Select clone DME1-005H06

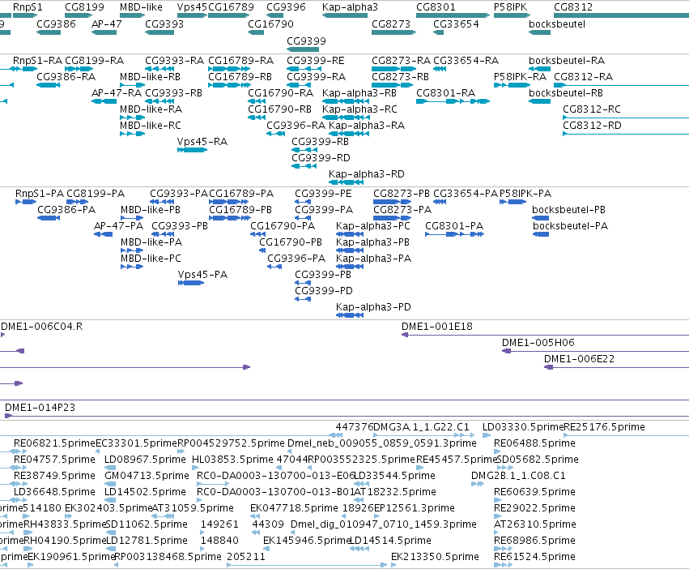(x=538, y=342)
